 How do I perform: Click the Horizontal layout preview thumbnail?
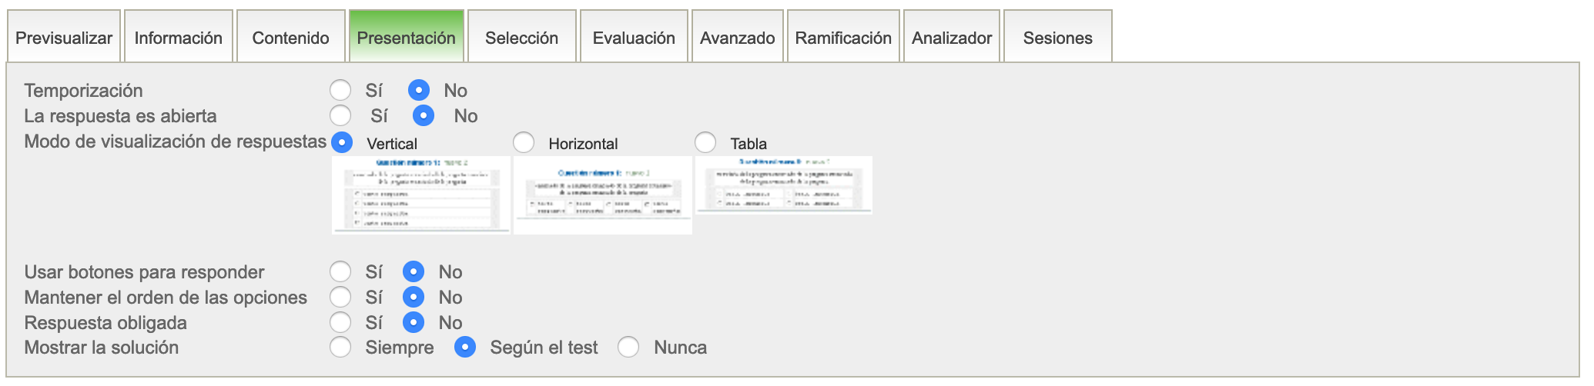603,195
